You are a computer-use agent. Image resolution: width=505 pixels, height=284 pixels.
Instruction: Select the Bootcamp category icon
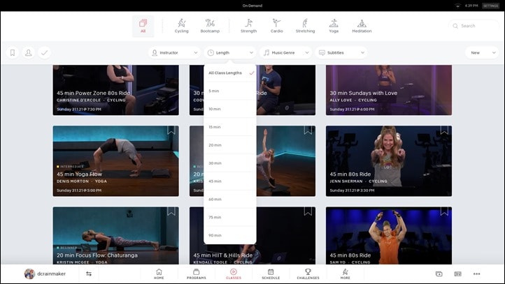(x=210, y=26)
